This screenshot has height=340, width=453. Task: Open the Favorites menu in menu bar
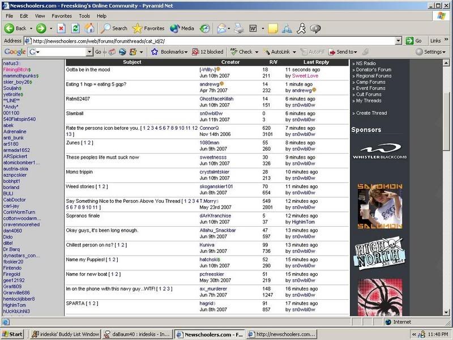(x=62, y=16)
